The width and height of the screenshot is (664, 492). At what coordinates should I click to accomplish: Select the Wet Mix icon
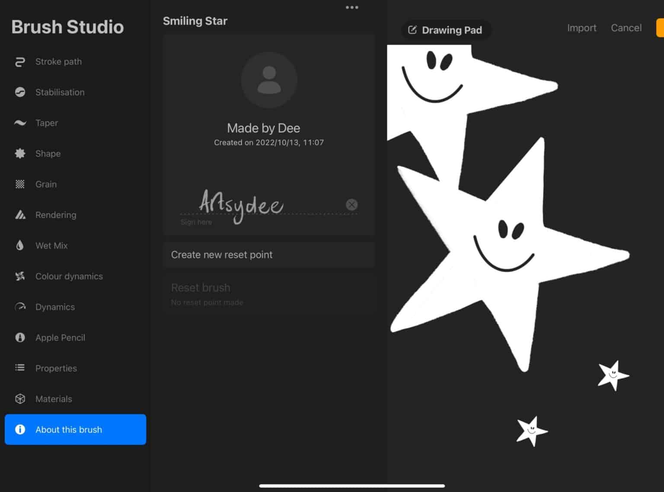pyautogui.click(x=19, y=245)
